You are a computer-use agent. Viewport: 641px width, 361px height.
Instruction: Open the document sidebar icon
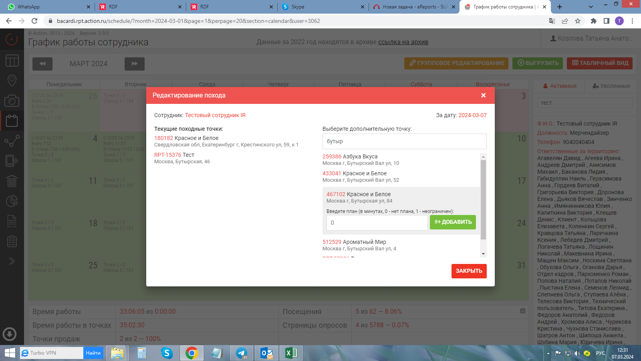[12, 221]
